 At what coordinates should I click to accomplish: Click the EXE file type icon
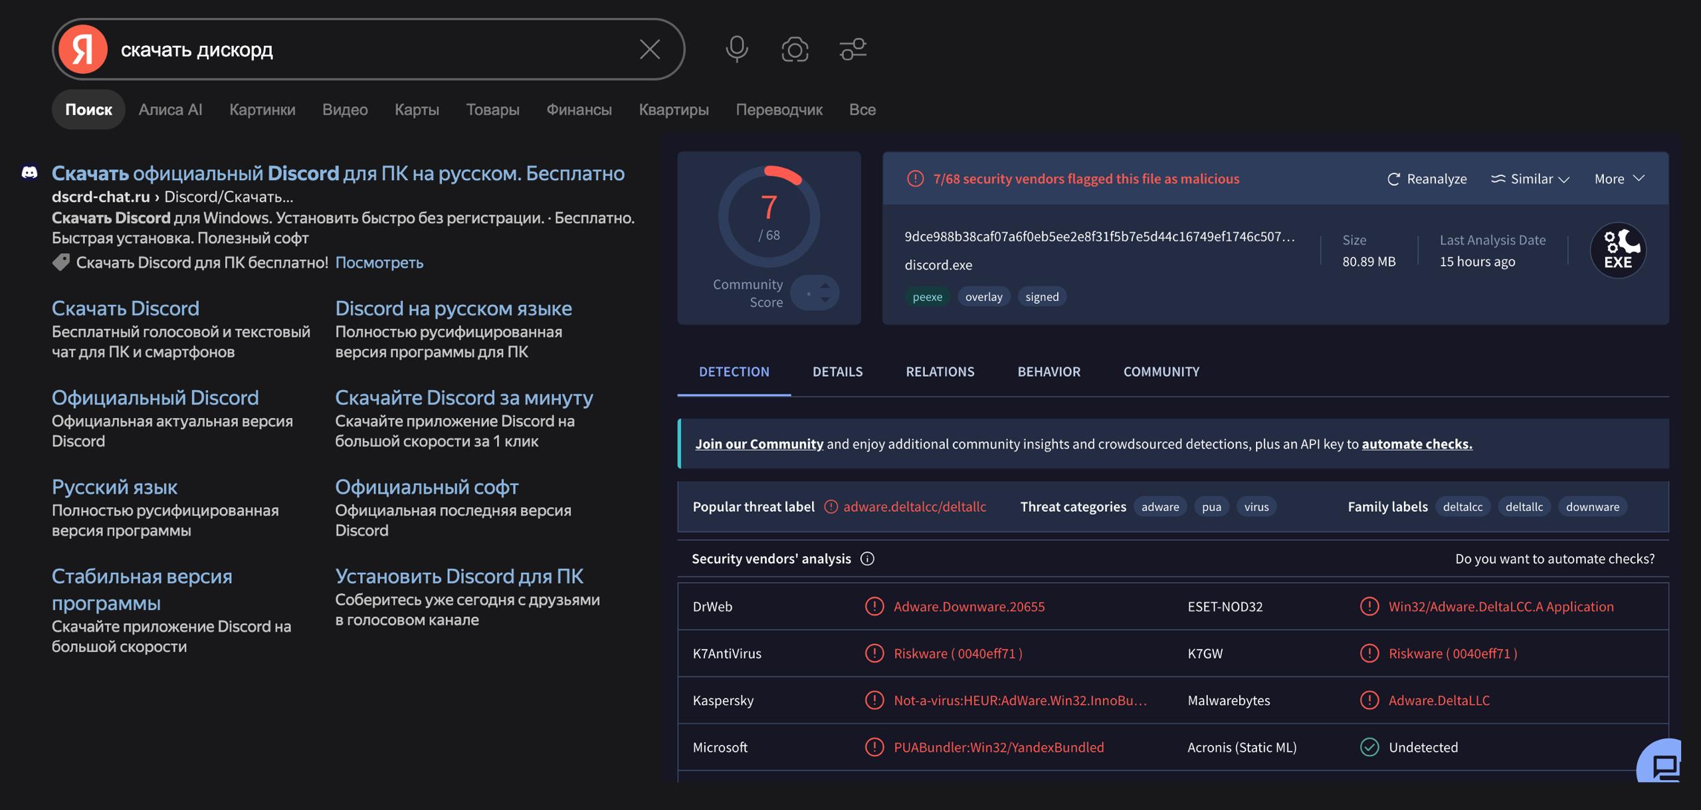coord(1618,250)
